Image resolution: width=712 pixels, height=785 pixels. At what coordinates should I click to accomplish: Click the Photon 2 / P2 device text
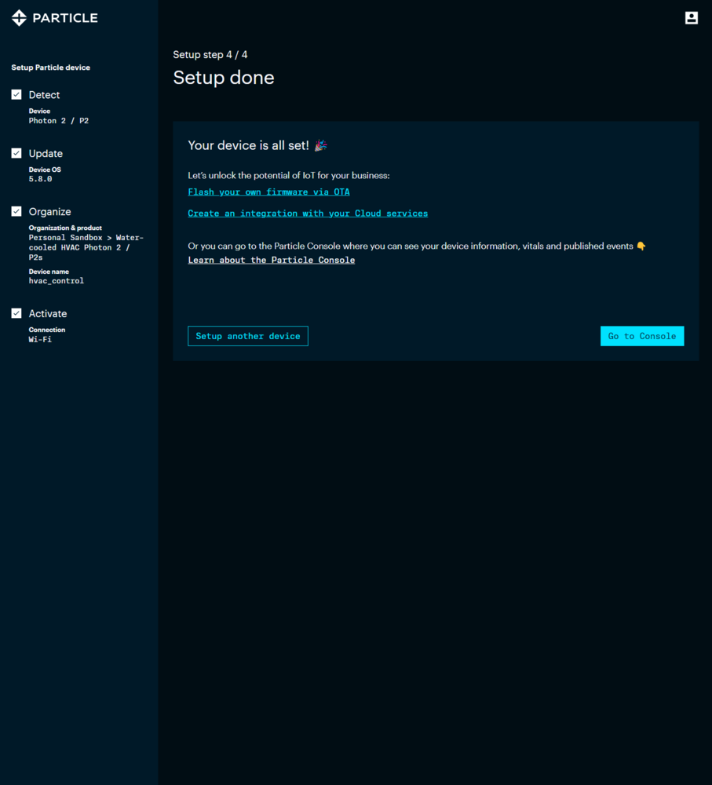(x=59, y=121)
